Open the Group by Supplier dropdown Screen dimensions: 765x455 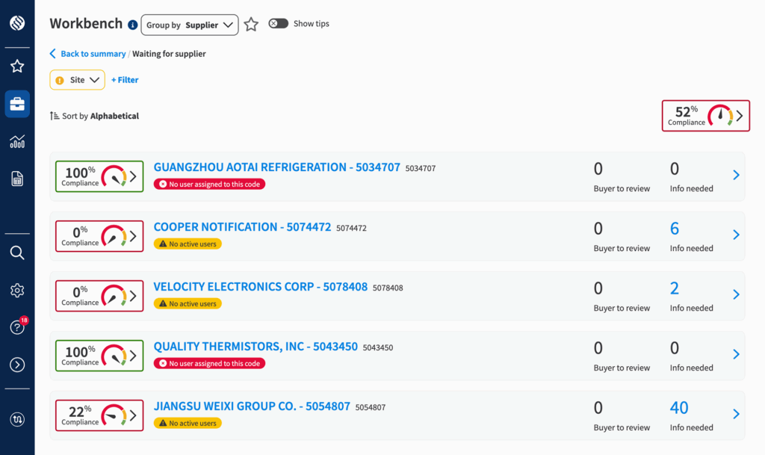click(190, 25)
